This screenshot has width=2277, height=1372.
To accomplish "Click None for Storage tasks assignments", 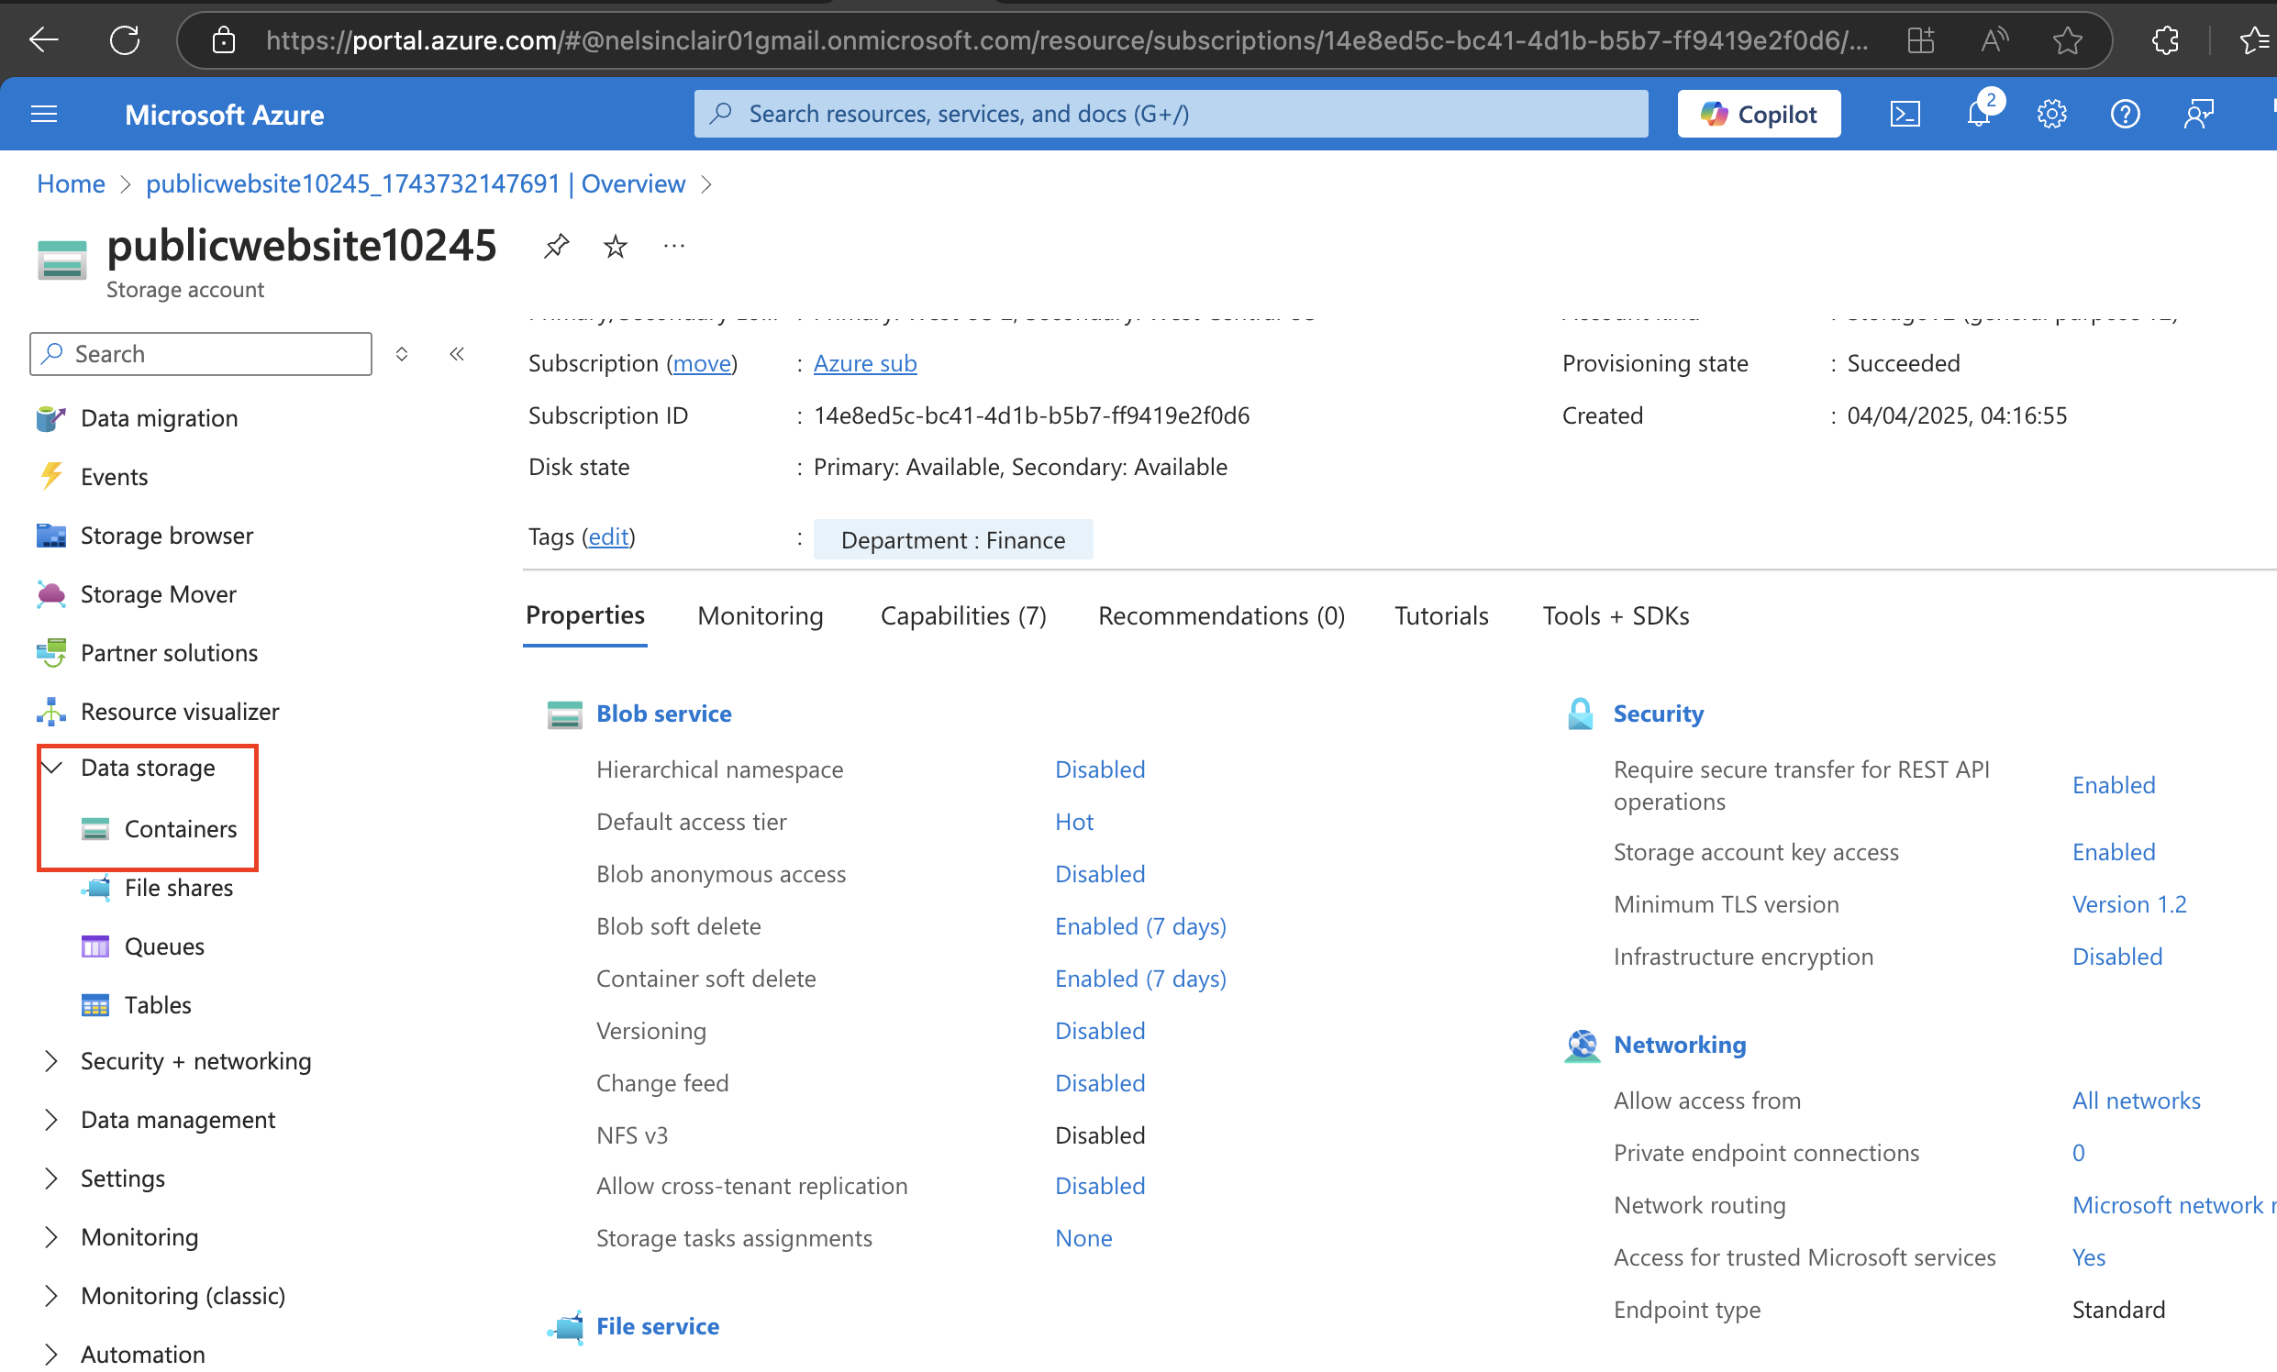I will point(1083,1237).
